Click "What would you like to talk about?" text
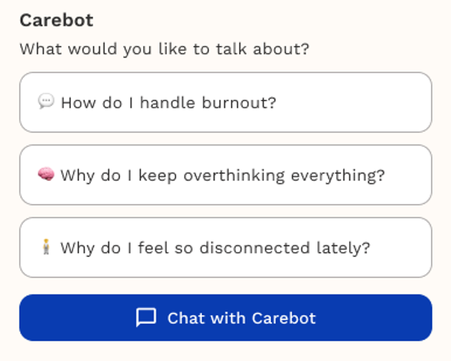This screenshot has width=451, height=361. click(164, 50)
